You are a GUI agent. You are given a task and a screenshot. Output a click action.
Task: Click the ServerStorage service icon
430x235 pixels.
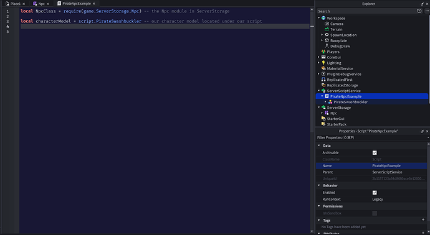323,108
